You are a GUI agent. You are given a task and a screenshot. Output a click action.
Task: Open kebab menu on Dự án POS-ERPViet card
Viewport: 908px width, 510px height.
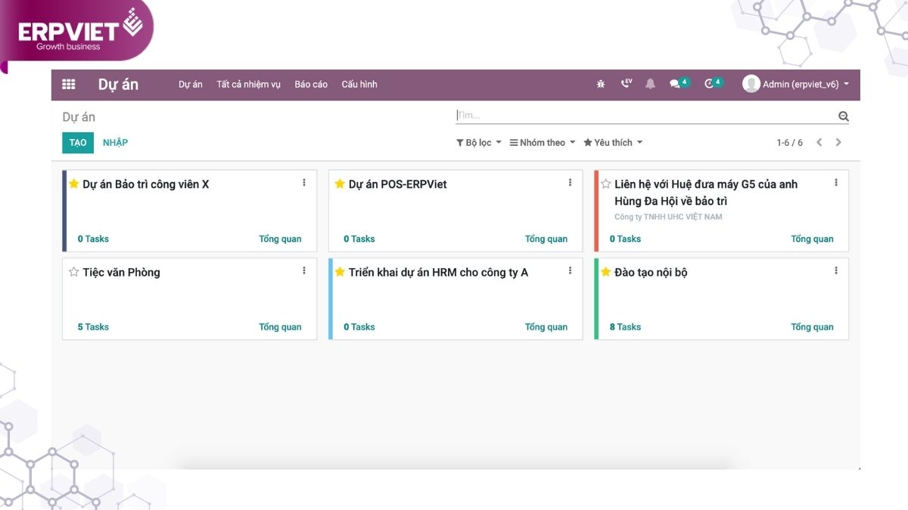(570, 183)
